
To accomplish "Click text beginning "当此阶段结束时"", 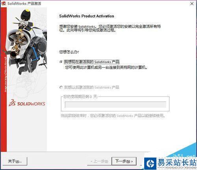I will [113, 116].
